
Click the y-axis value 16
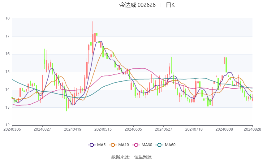(x=7, y=54)
